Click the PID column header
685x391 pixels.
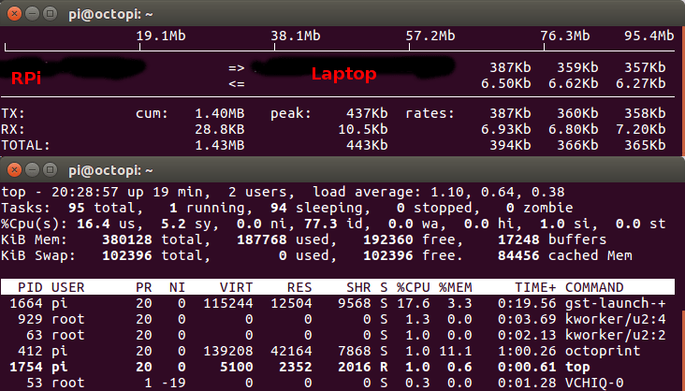[x=29, y=287]
